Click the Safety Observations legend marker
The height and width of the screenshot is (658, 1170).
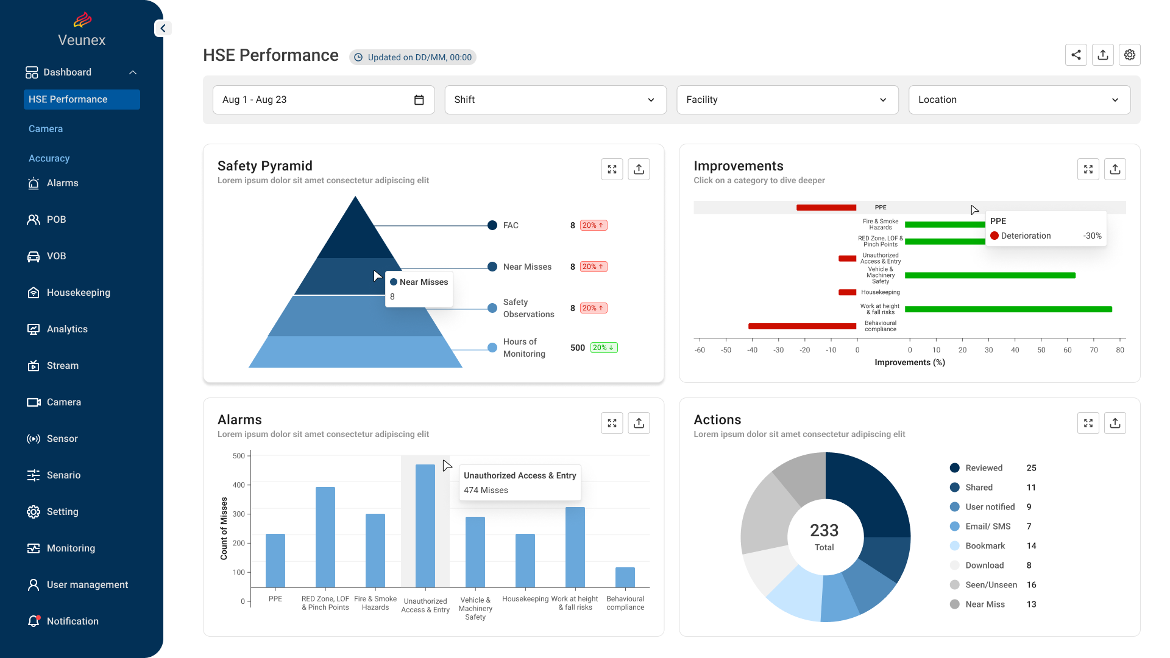(x=492, y=309)
